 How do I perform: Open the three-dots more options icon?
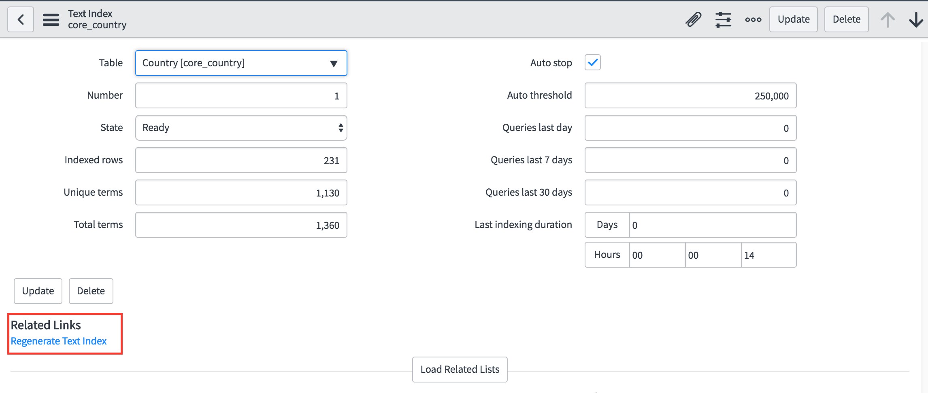pyautogui.click(x=753, y=19)
